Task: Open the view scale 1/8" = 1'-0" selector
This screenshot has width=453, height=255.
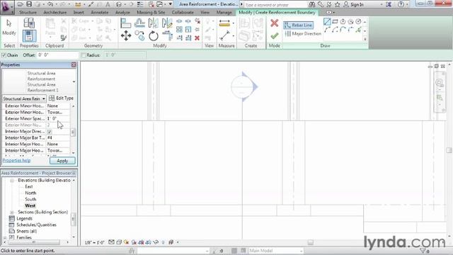Action: (94, 242)
